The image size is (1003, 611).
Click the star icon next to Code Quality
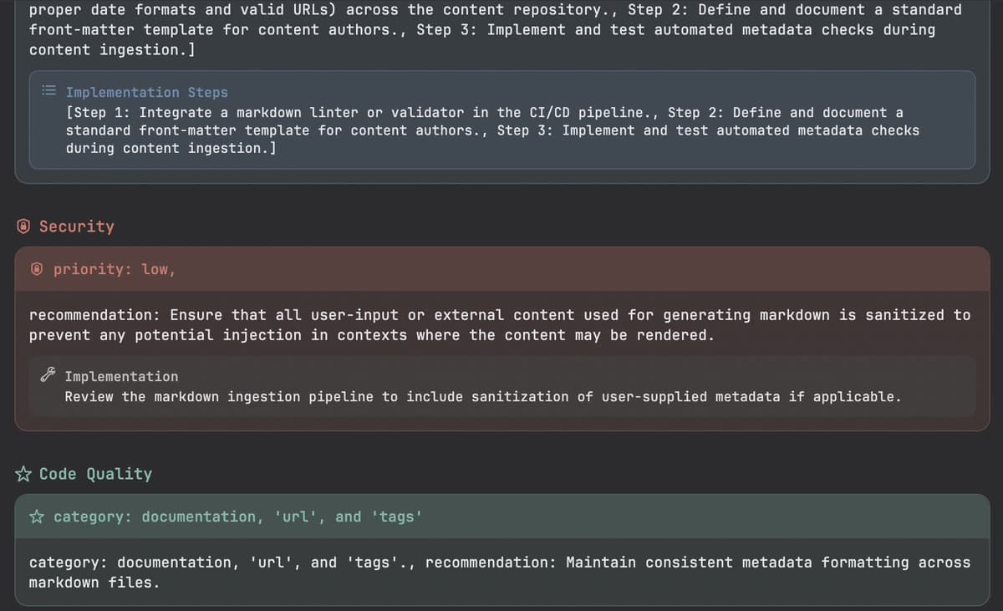tap(24, 474)
